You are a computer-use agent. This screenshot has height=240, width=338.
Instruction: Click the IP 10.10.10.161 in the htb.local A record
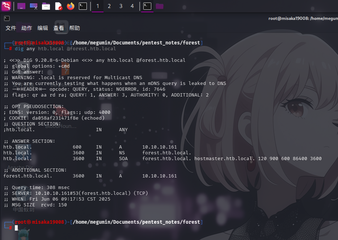click(160, 147)
